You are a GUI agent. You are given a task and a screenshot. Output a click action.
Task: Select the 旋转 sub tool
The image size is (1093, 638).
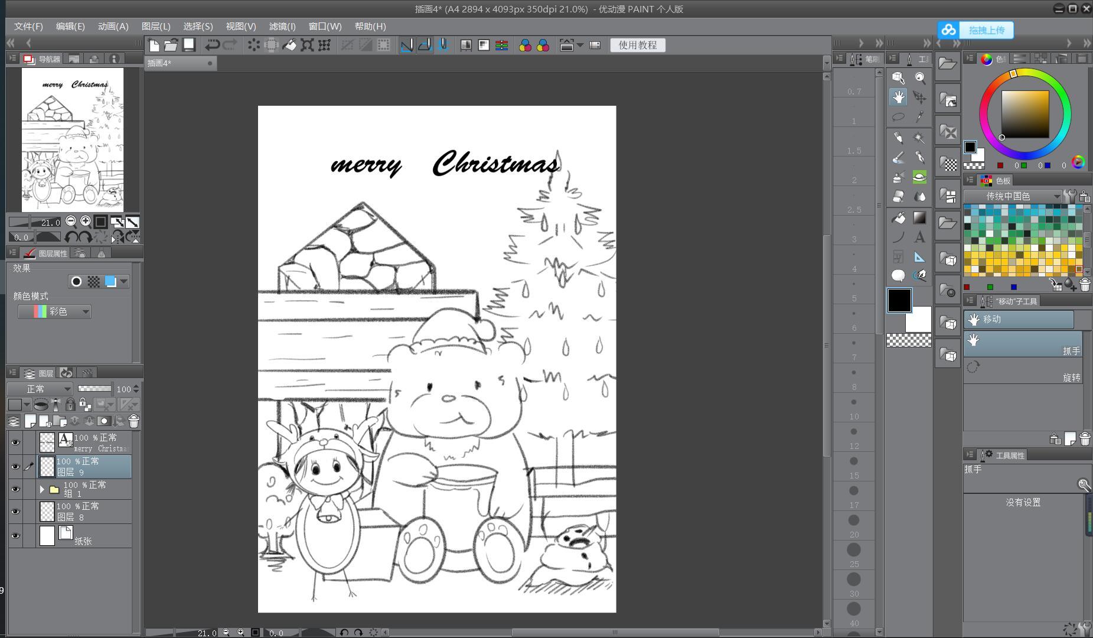[1023, 371]
